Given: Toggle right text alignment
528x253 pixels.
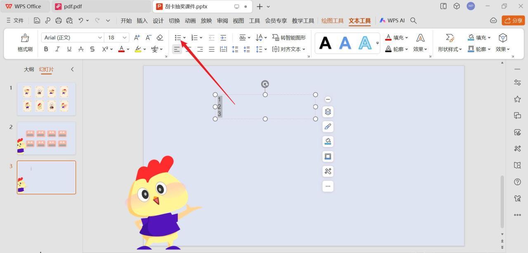Looking at the screenshot, I should coord(200,49).
